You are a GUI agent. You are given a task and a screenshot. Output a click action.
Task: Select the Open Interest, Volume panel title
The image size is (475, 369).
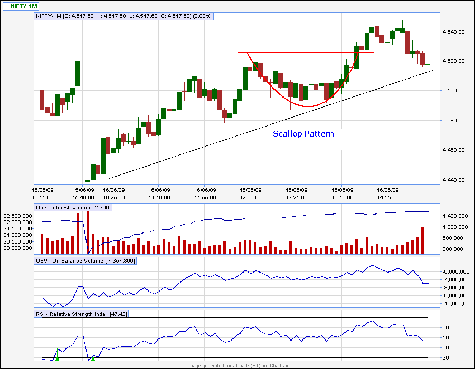pyautogui.click(x=73, y=208)
